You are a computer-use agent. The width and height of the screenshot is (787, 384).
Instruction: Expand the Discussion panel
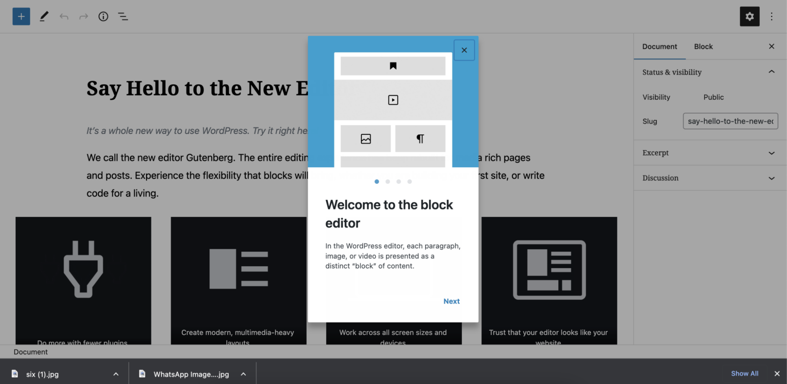click(x=710, y=178)
